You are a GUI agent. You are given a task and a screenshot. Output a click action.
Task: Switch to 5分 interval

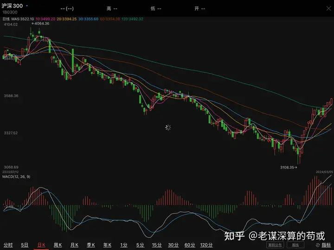140,245
